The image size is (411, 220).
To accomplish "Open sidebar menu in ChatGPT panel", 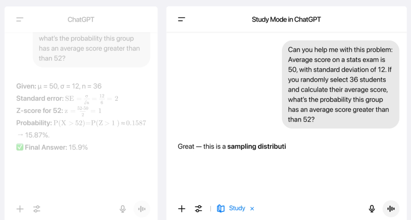I will (x=20, y=19).
